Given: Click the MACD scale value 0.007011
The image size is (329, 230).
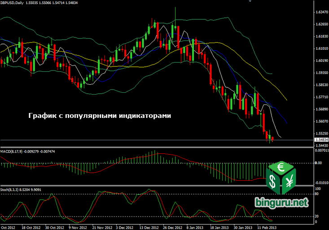Looking at the screenshot, I should (322, 150).
